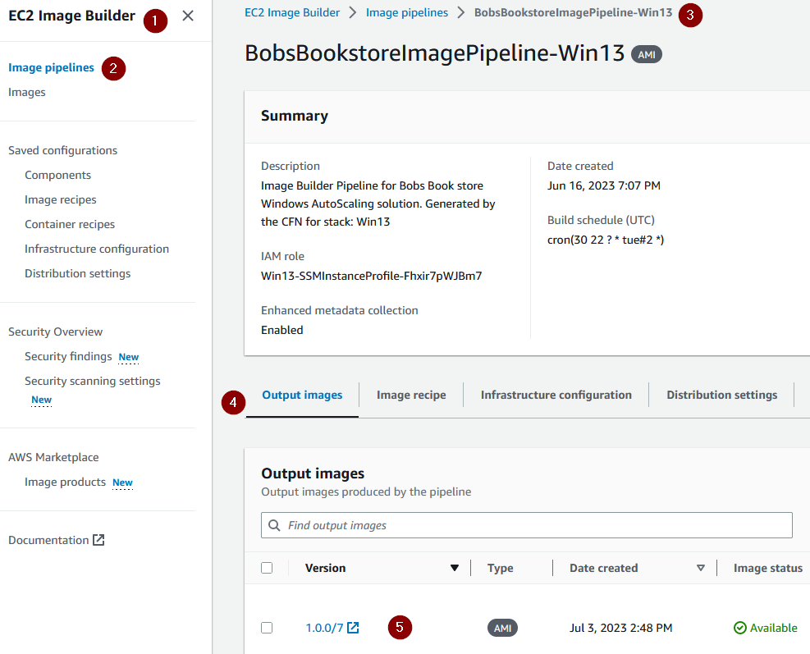Click the external link icon beside Documentation
Image resolution: width=810 pixels, height=654 pixels.
click(98, 539)
